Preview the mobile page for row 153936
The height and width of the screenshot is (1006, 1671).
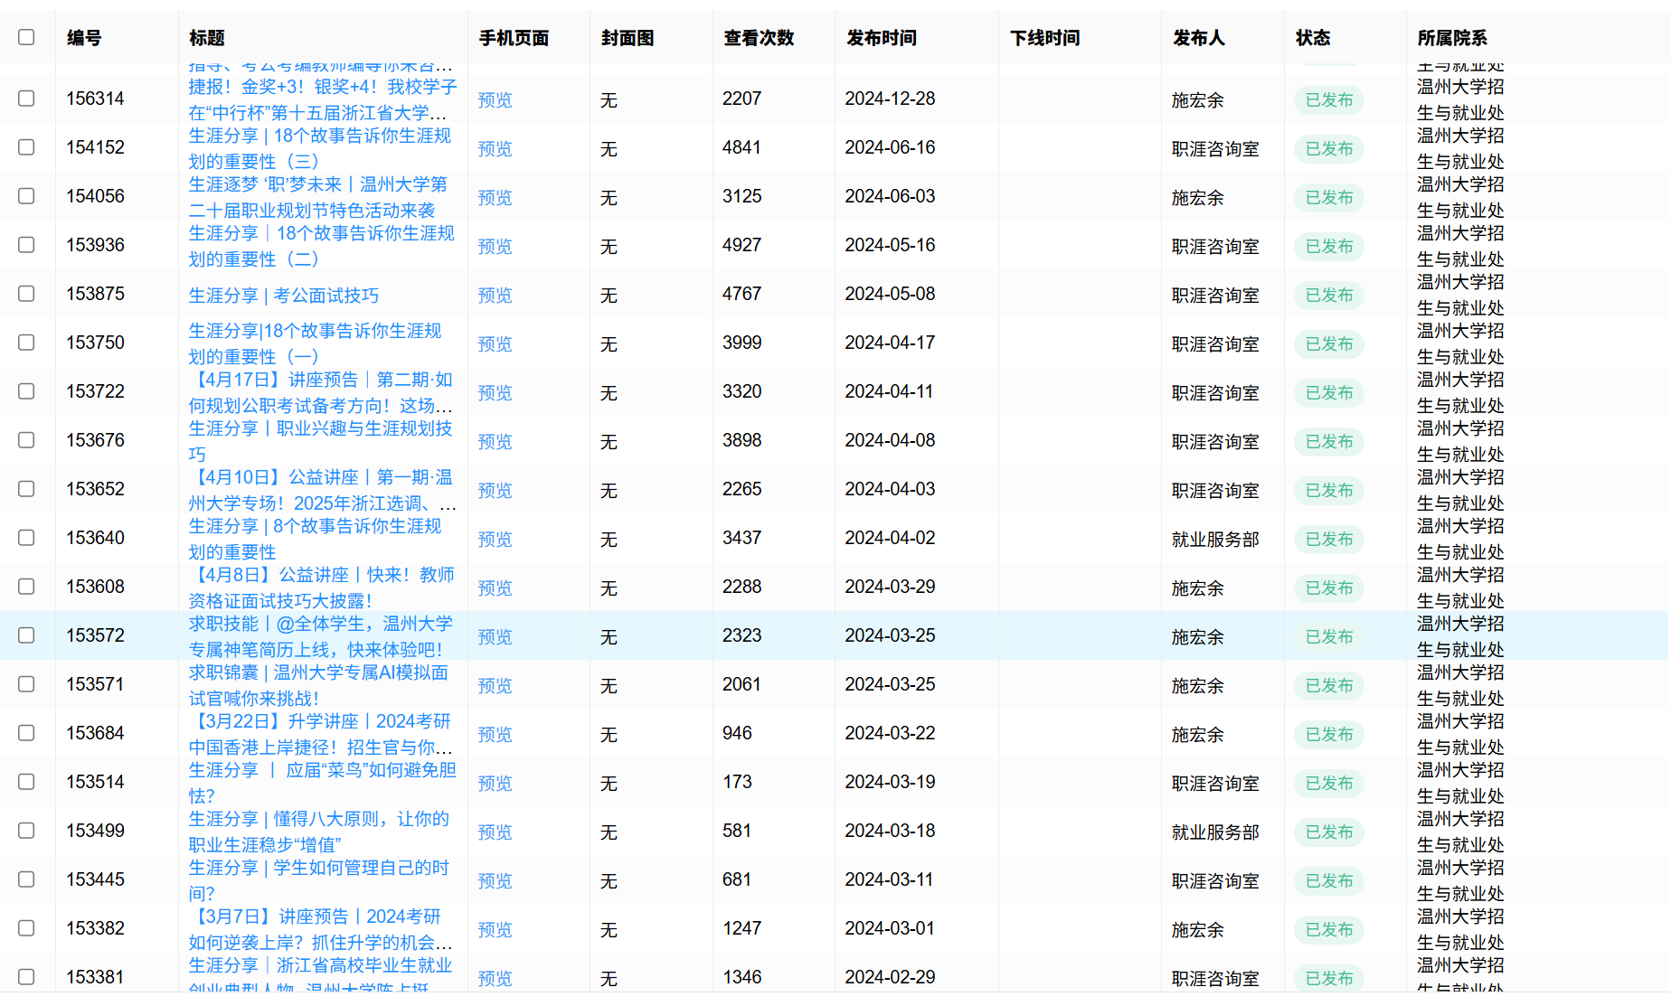click(495, 247)
